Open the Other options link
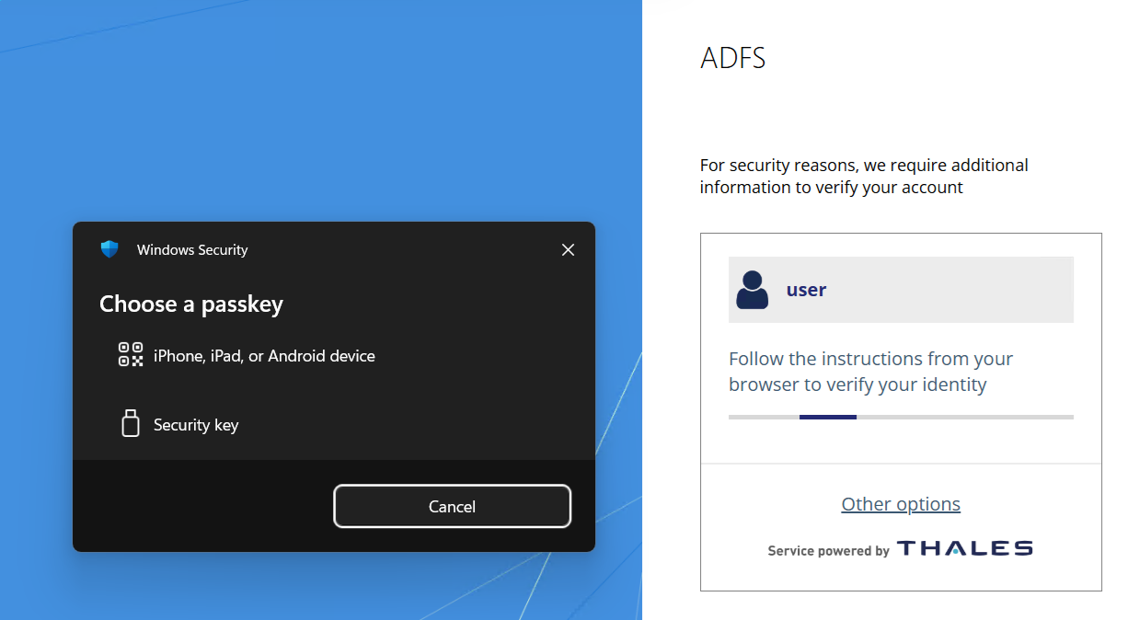 [900, 503]
